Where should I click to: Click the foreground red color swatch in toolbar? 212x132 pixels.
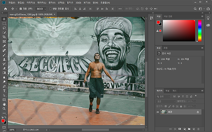point(3,121)
